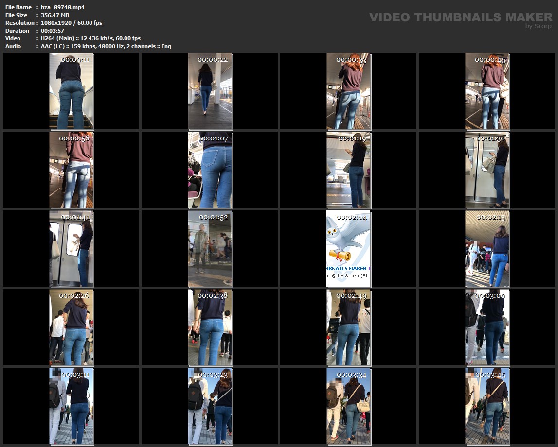Click the owl logo thumbnail at 00:02:04

point(349,249)
